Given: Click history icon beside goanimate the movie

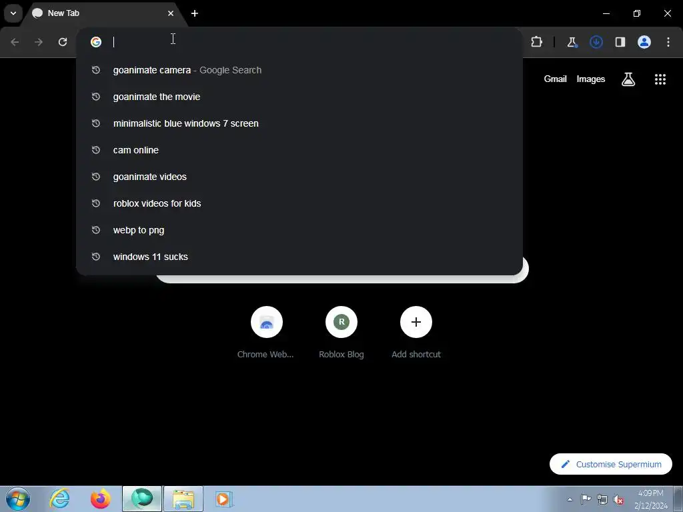Looking at the screenshot, I should tap(96, 97).
